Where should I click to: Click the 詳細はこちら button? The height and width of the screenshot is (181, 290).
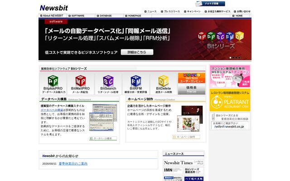click(x=137, y=52)
